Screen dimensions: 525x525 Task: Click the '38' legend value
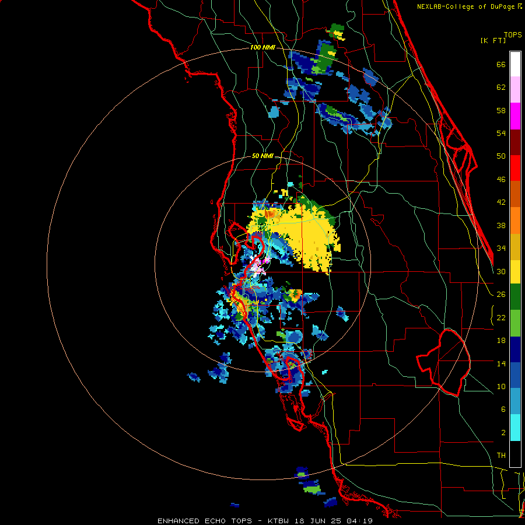point(501,225)
